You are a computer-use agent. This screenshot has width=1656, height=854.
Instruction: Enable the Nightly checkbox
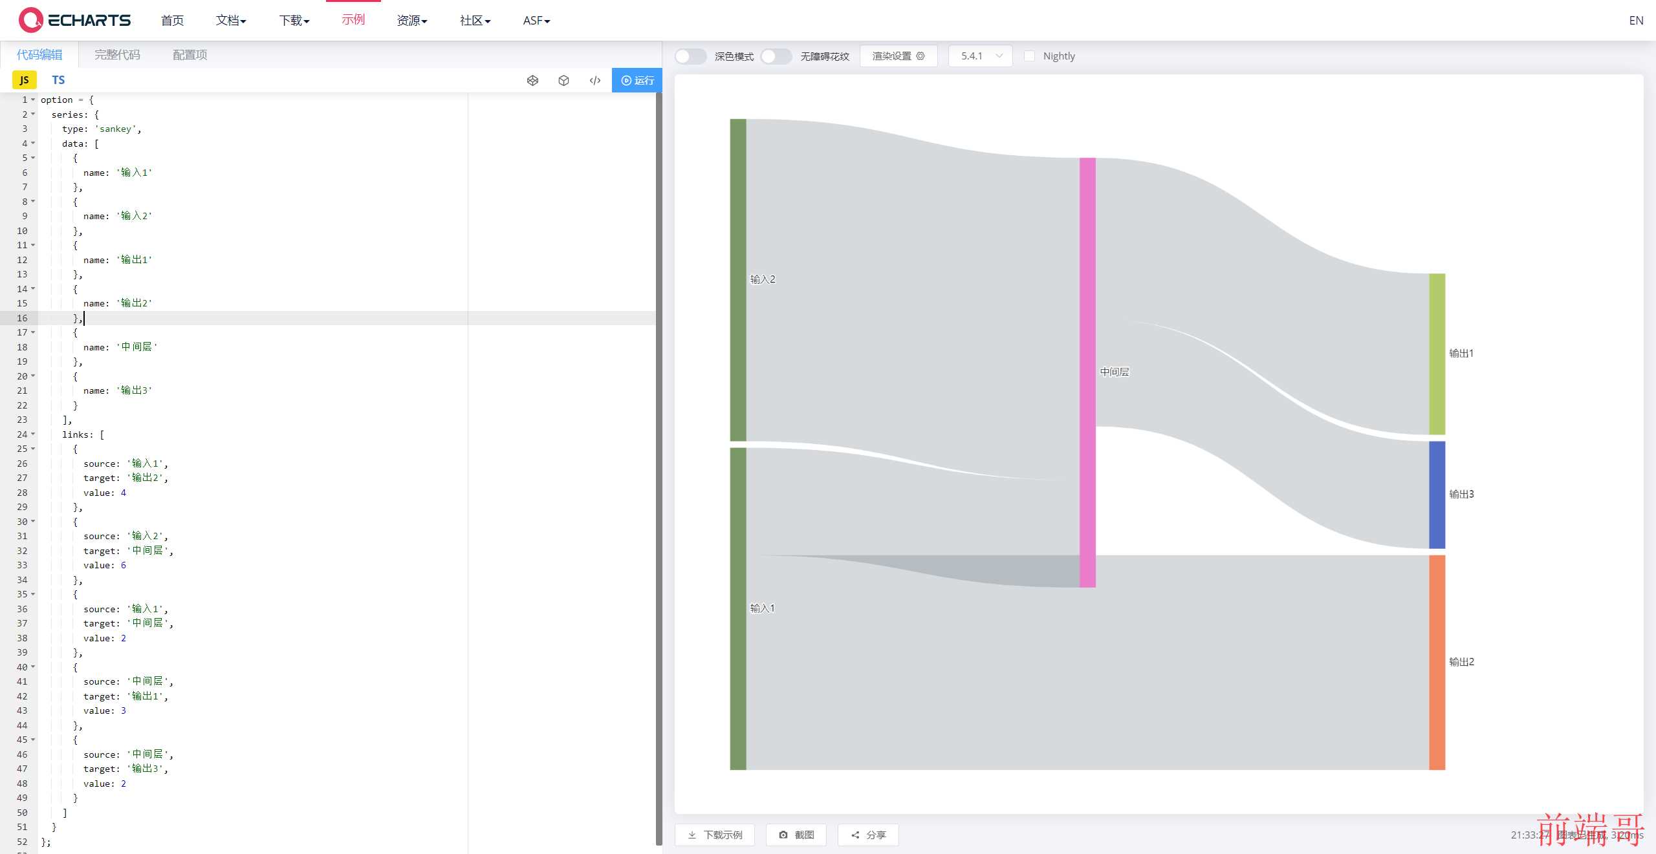[1029, 56]
